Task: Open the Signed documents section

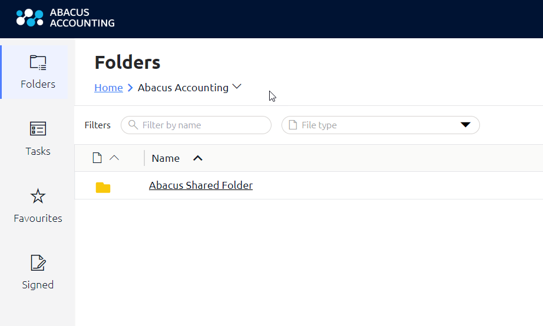Action: (38, 272)
